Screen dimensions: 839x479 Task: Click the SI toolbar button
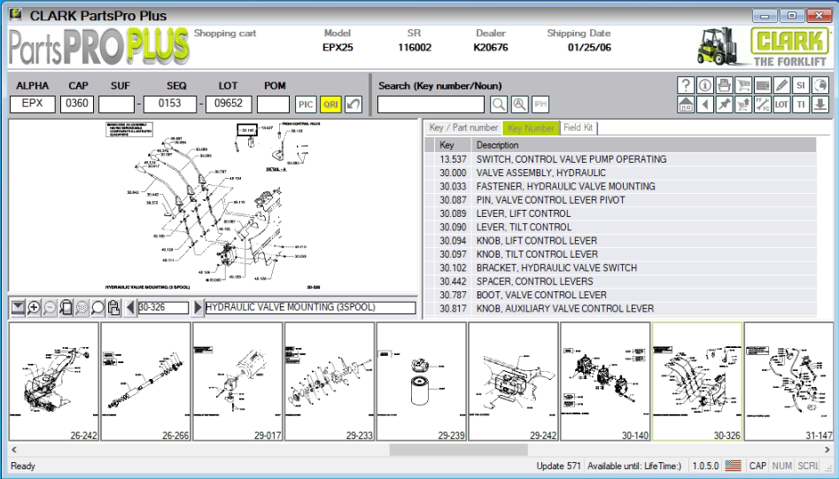tap(801, 85)
